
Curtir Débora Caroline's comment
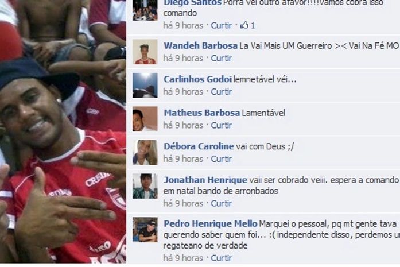221,159
